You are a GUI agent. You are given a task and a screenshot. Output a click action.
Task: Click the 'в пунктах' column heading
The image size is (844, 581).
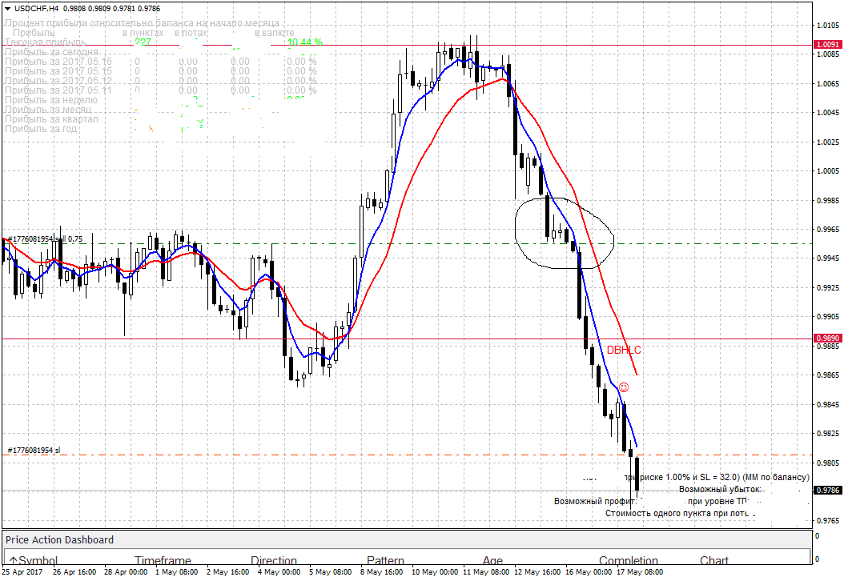(143, 33)
